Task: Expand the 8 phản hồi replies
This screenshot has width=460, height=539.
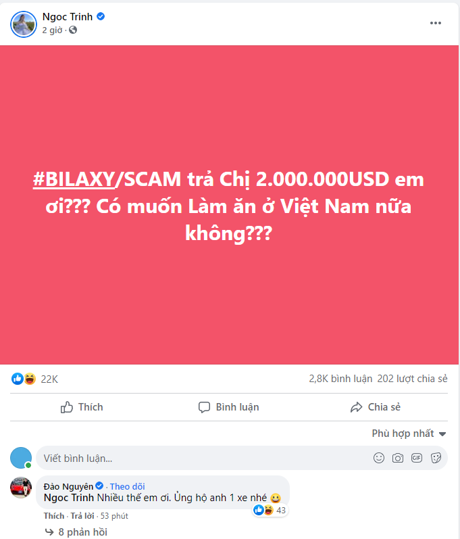Action: click(x=82, y=532)
